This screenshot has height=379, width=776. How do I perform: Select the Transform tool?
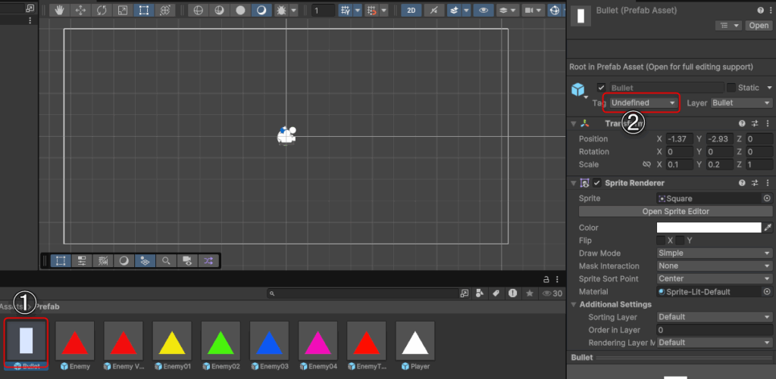[164, 11]
